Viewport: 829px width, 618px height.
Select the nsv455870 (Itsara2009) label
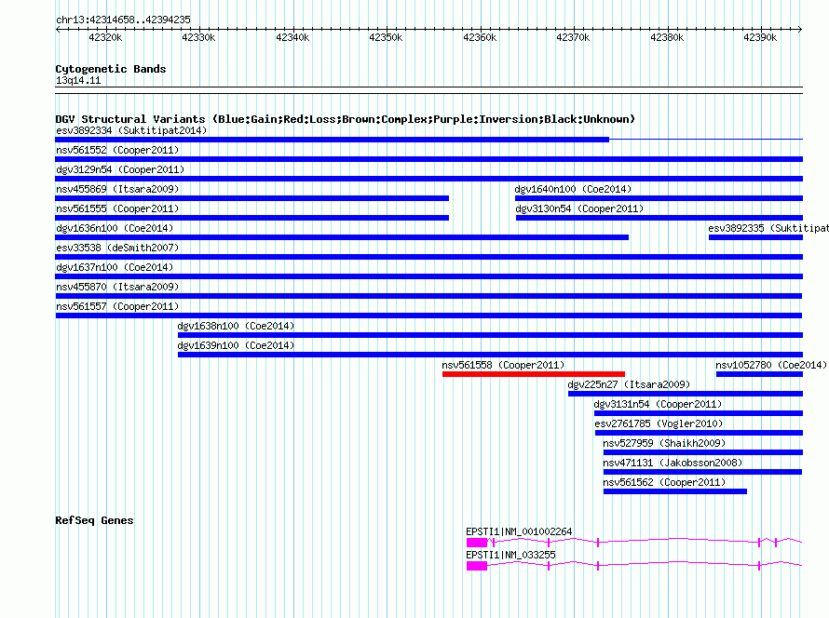(x=117, y=287)
